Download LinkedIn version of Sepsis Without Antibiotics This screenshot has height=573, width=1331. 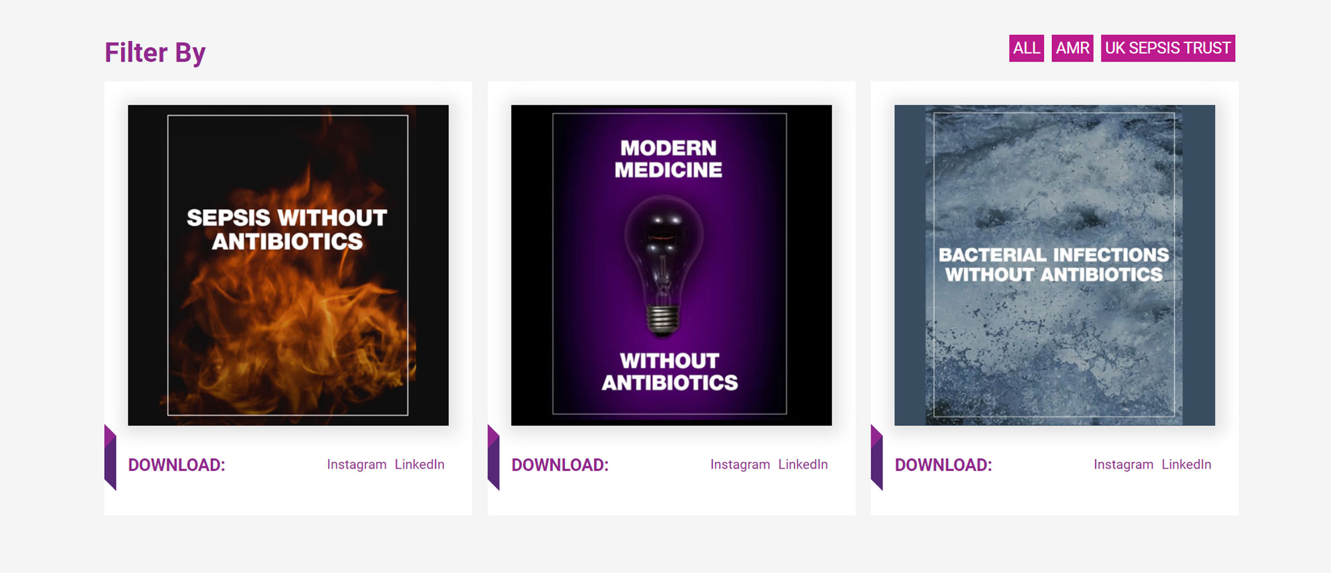(x=419, y=464)
